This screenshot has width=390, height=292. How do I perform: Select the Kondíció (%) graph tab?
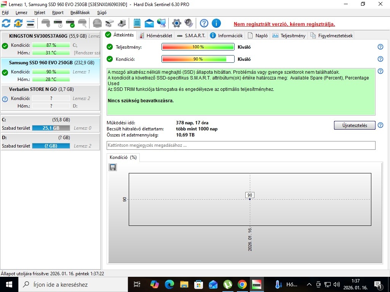(123, 157)
